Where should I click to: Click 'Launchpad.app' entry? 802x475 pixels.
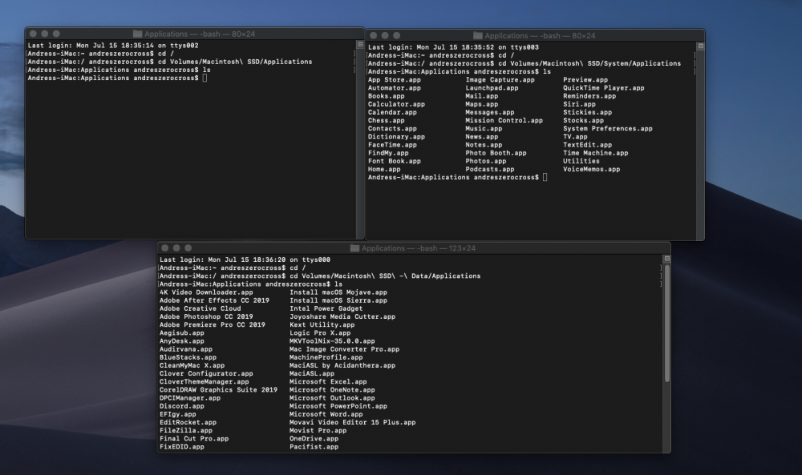(492, 88)
